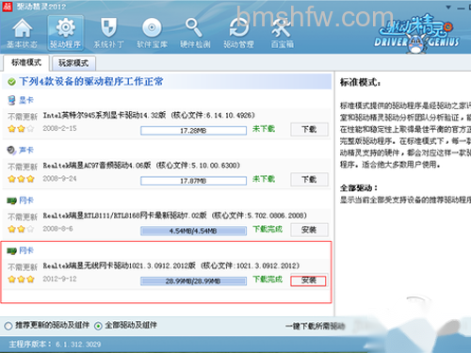Viewport: 471px width, 353px height.
Task: Click the 下列4款设备的驱动程序工作正常 heading
Action: [91, 82]
